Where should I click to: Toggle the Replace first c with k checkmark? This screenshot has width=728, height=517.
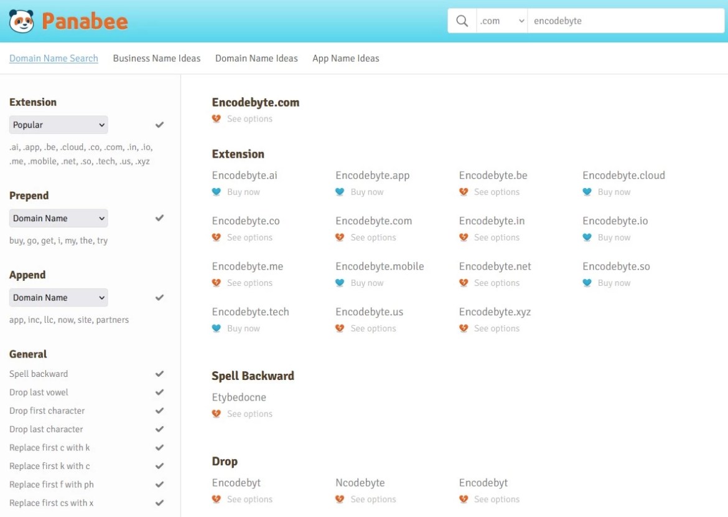159,447
